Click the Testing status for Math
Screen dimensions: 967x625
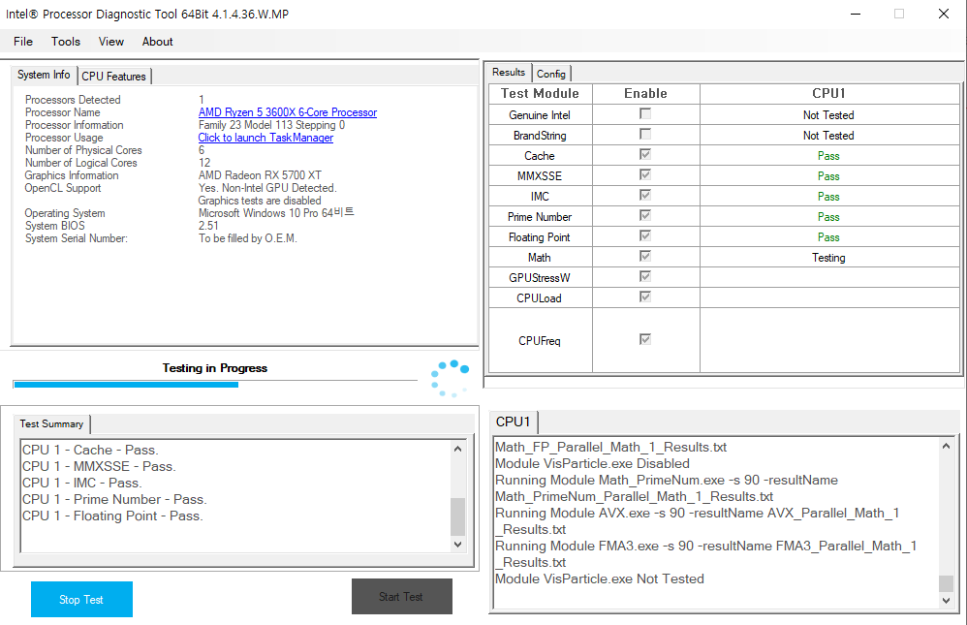pos(828,258)
